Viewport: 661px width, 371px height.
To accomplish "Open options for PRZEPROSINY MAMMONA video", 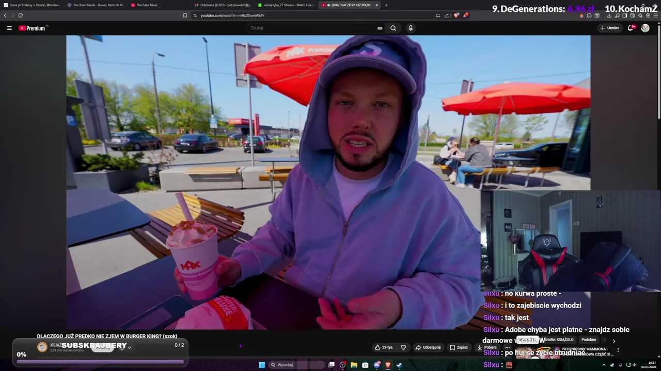I will click(x=618, y=350).
